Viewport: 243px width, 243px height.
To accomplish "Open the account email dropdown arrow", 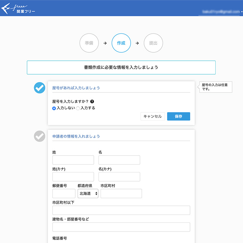I will click(242, 12).
